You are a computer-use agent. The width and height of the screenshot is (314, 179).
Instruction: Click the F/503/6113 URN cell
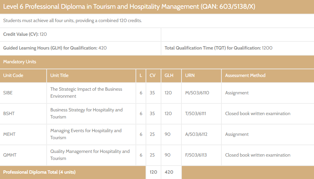[196, 155]
